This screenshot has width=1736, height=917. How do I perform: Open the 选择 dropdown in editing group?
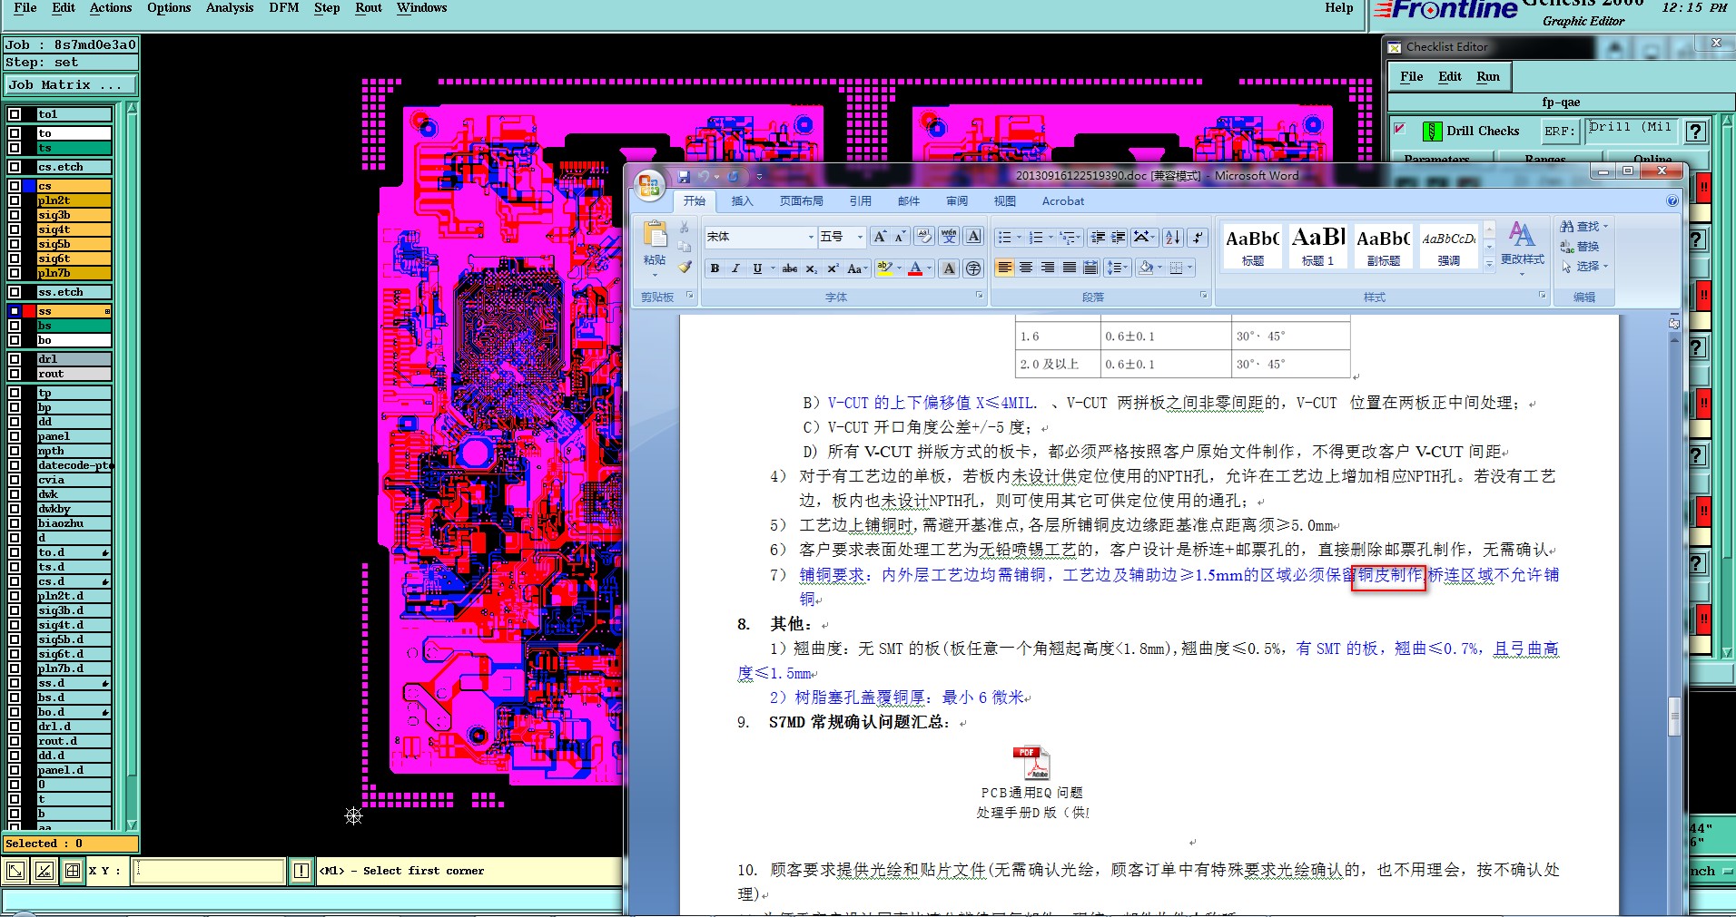coord(1585,267)
